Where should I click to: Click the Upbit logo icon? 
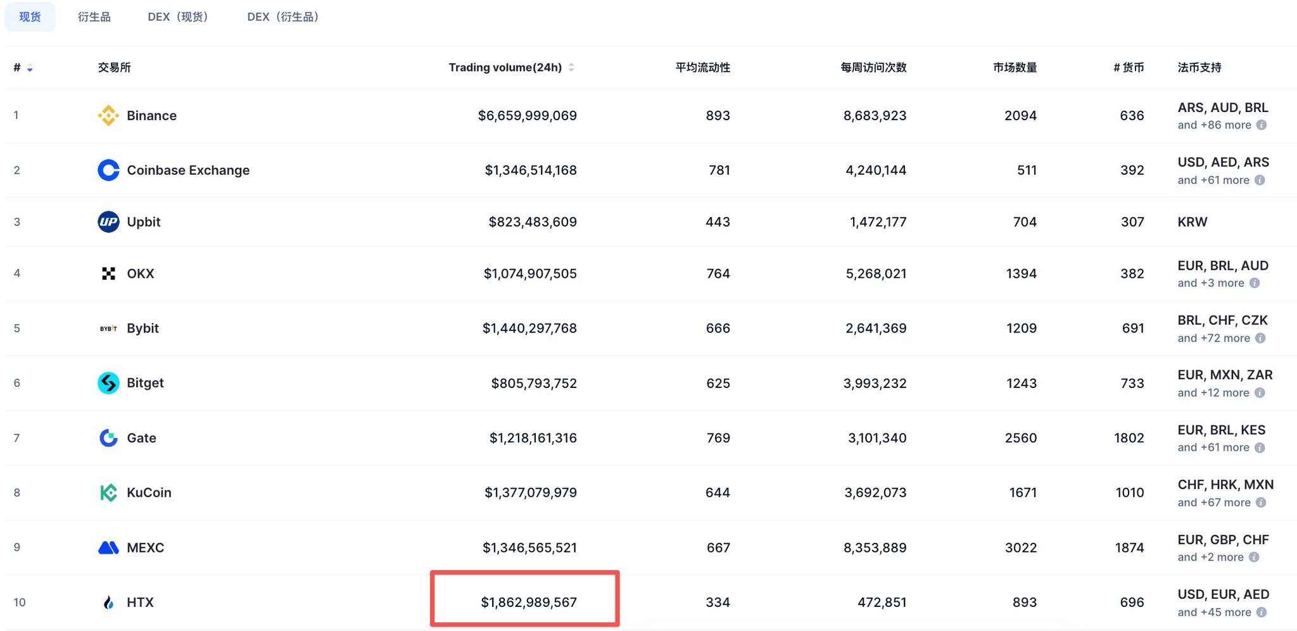(x=108, y=222)
